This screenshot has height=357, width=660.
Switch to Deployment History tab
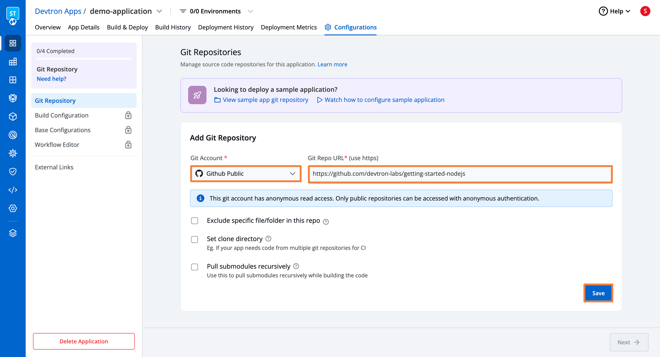[x=226, y=27]
